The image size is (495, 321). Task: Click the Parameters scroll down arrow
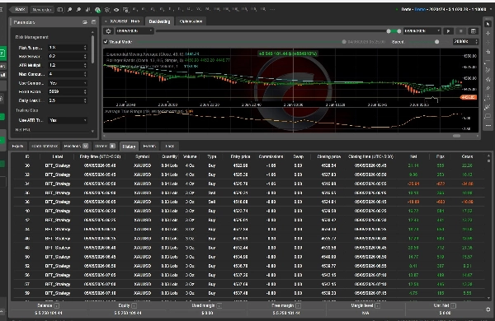92,131
